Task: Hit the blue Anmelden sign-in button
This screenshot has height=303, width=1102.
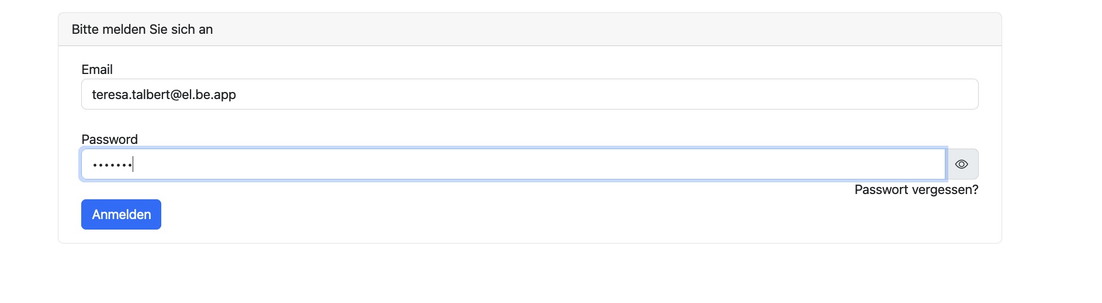Action: click(x=121, y=214)
